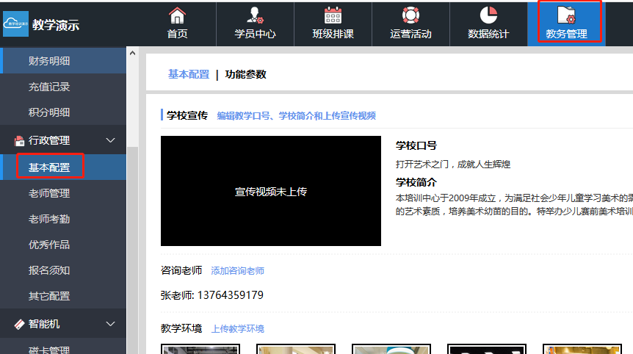
Task: Switch to the 功能参数 tab
Action: (246, 74)
